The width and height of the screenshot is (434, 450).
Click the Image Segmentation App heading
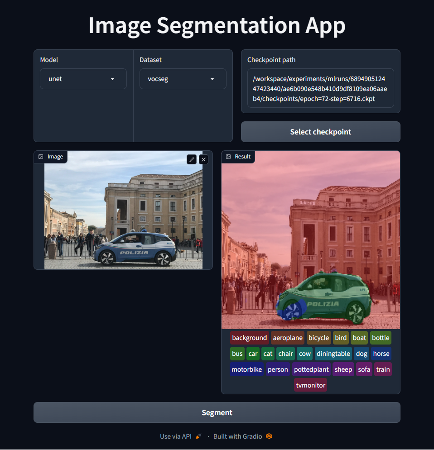217,25
